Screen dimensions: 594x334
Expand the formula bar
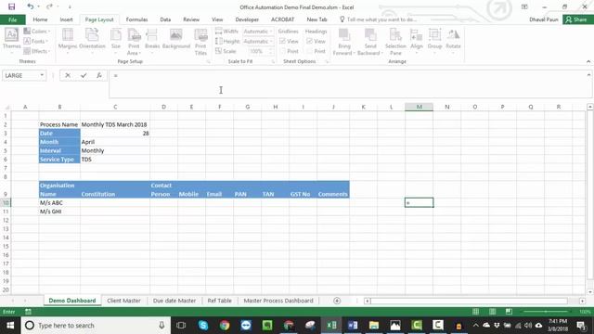coord(588,74)
